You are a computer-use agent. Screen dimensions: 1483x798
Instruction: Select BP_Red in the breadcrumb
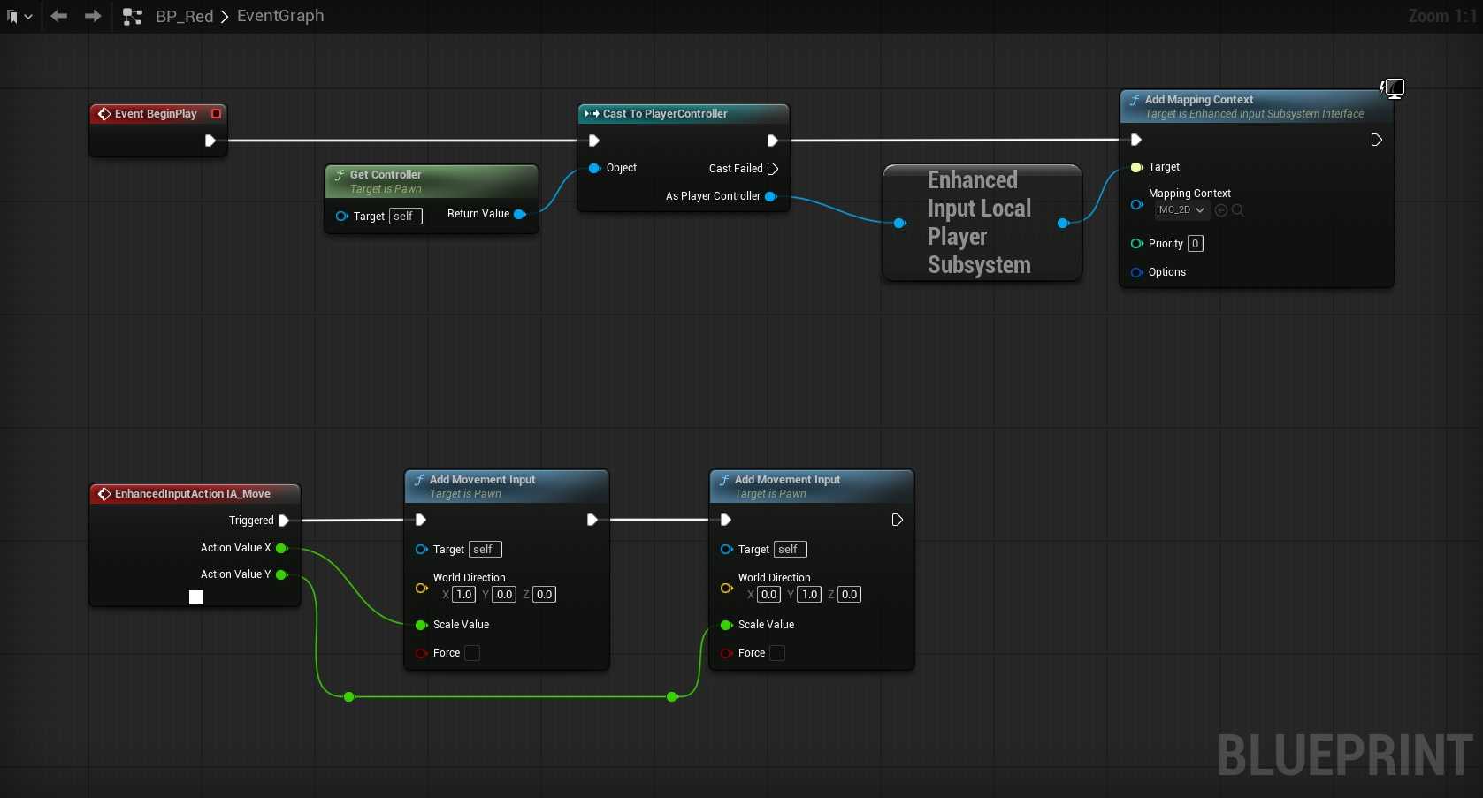coord(184,16)
